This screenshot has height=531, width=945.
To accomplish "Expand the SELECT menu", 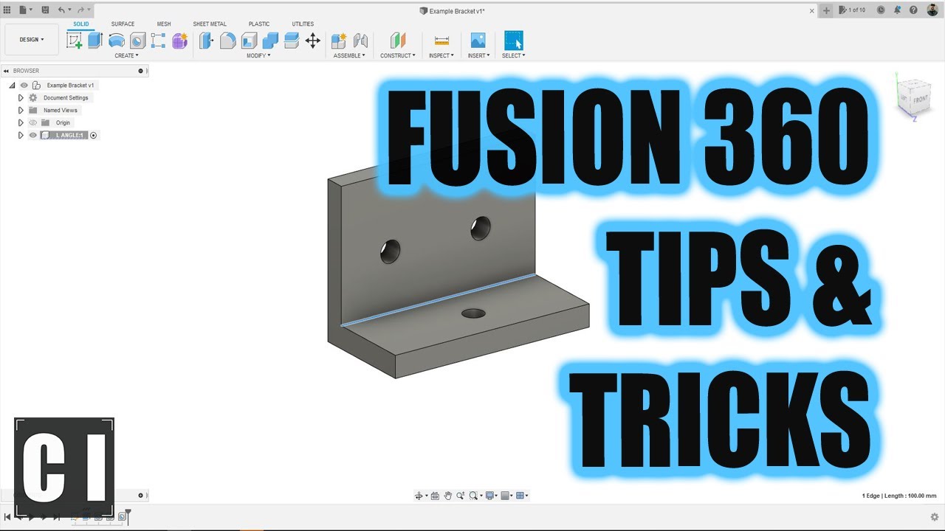I will point(514,55).
